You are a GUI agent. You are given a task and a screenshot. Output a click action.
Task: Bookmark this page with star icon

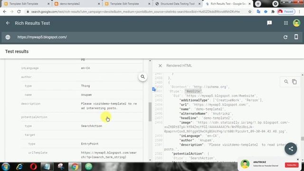pos(250,11)
